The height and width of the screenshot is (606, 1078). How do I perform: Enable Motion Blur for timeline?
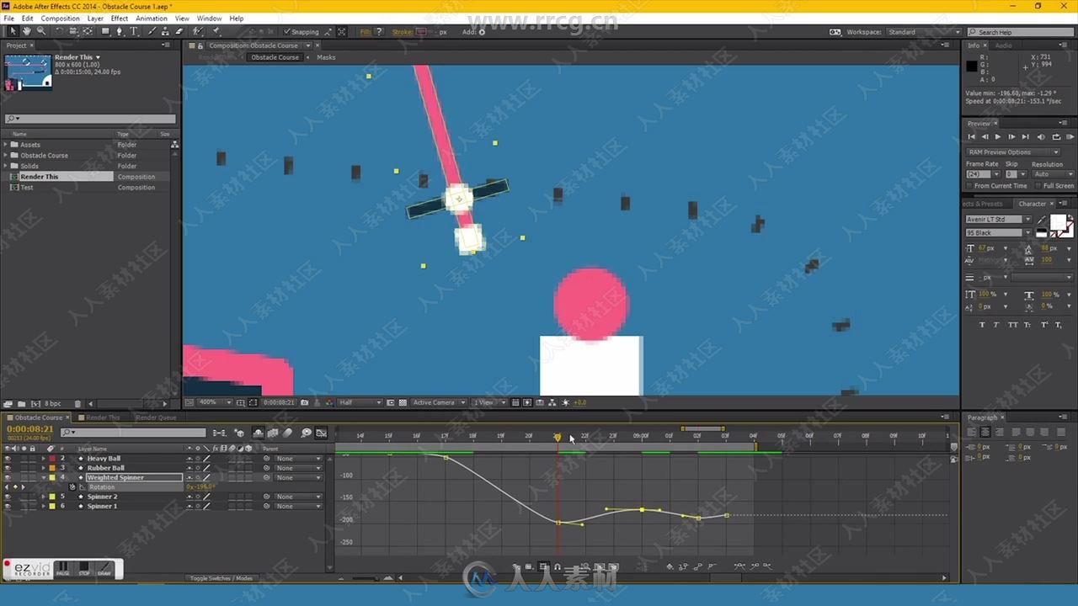288,433
